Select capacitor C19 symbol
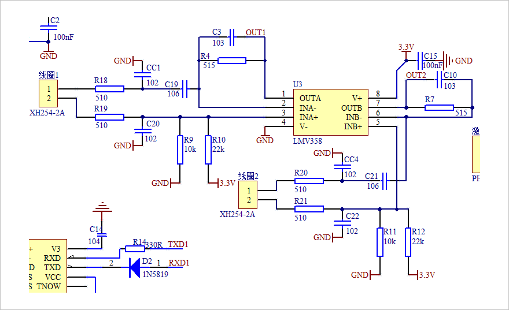The height and width of the screenshot is (310, 509). pos(185,89)
